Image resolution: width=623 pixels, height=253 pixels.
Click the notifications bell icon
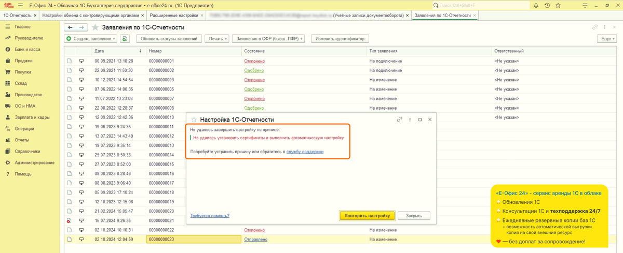(536, 5)
